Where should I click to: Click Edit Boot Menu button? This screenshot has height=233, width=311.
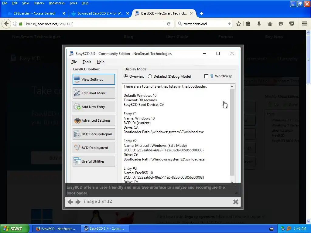click(x=94, y=93)
